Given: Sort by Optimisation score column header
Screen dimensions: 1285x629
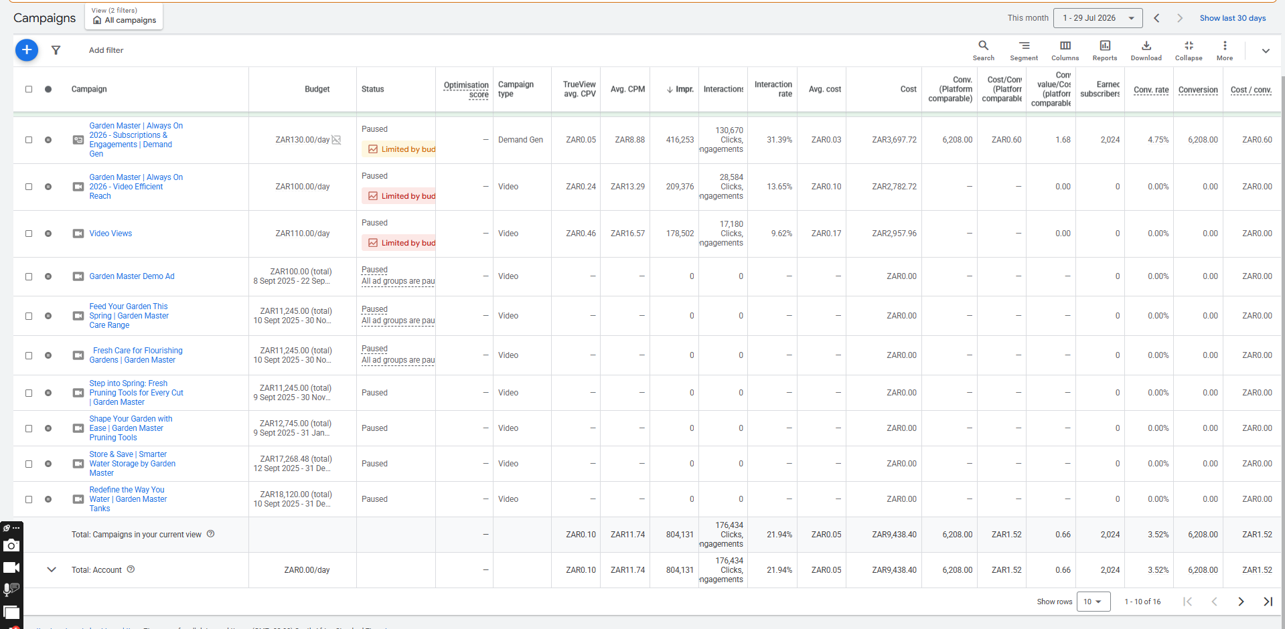Looking at the screenshot, I should pyautogui.click(x=466, y=90).
